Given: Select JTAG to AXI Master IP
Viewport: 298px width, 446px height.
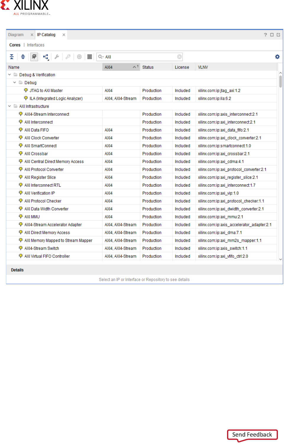Looking at the screenshot, I should coord(46,91).
